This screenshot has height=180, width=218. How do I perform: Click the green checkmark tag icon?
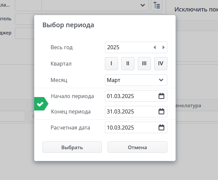point(41,104)
